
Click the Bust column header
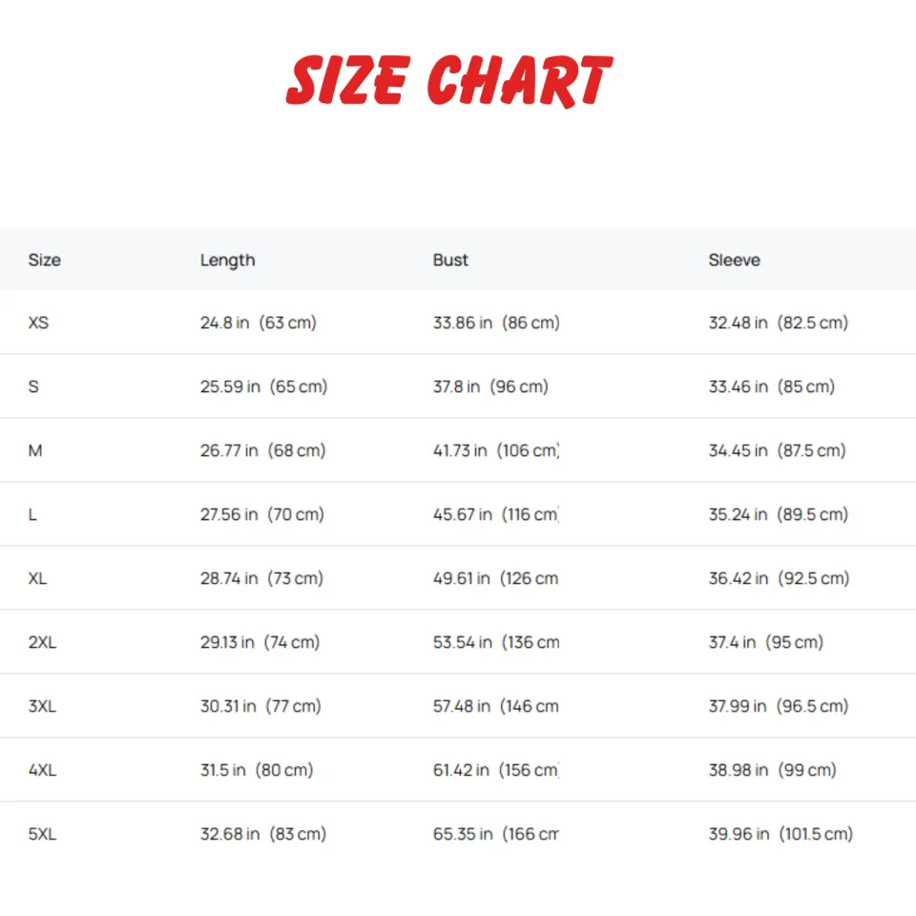coord(450,260)
